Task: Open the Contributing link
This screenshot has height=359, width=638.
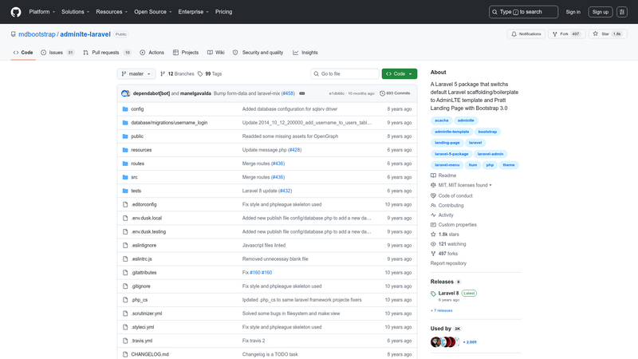Action: [x=447, y=206]
